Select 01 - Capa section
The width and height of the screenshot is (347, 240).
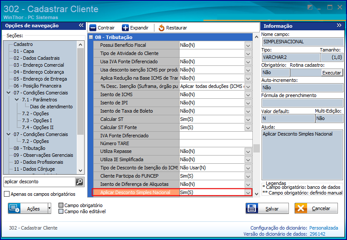[24, 51]
